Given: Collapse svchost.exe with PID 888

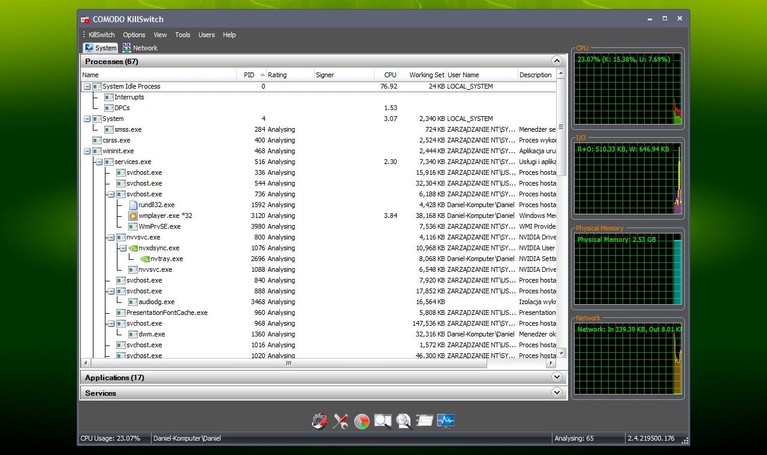Looking at the screenshot, I should click(111, 291).
